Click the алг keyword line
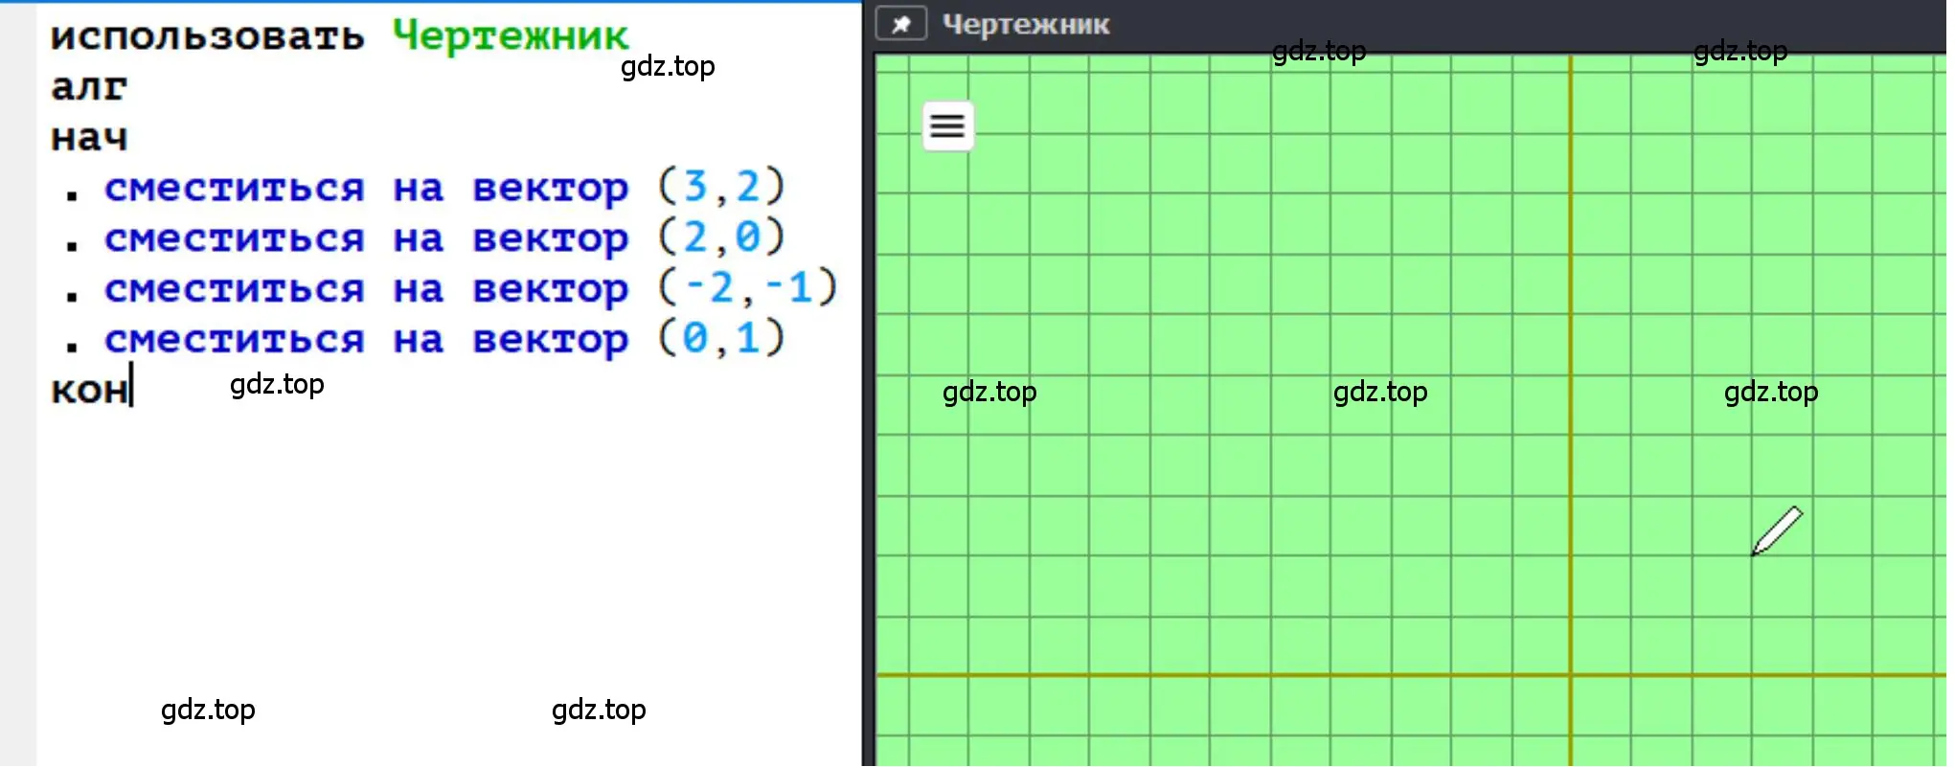 pos(89,87)
